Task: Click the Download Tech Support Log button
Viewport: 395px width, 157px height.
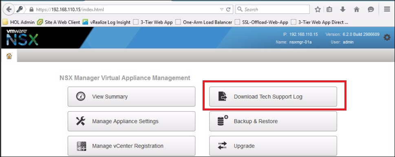Action: [273, 97]
